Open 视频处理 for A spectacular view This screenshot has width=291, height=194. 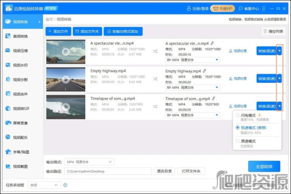(x=238, y=51)
